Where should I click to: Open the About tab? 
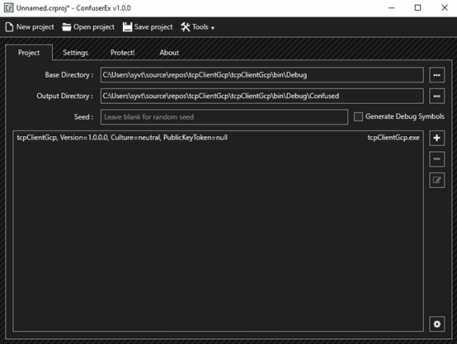[169, 53]
